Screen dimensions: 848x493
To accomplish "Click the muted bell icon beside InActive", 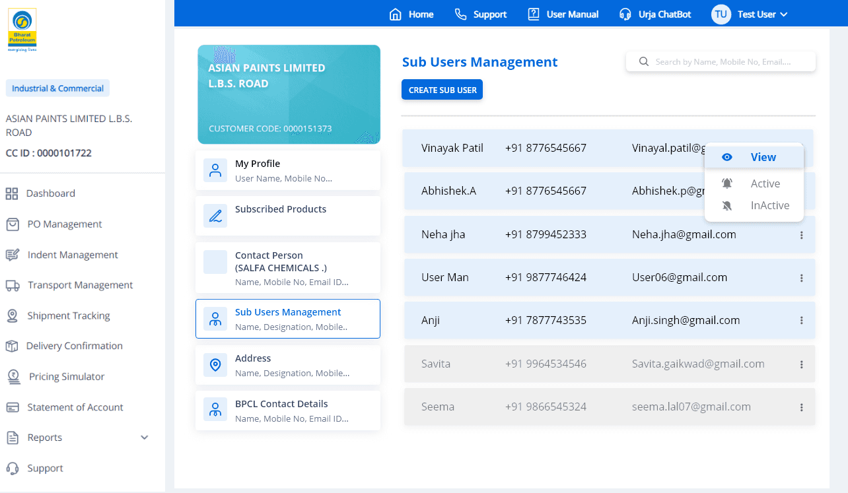I will tap(727, 206).
